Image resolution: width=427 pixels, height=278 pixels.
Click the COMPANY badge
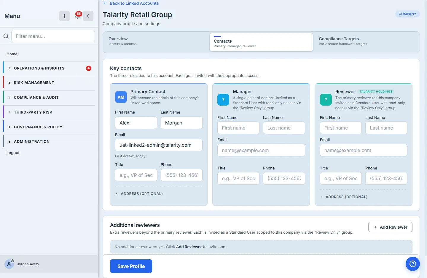point(407,14)
